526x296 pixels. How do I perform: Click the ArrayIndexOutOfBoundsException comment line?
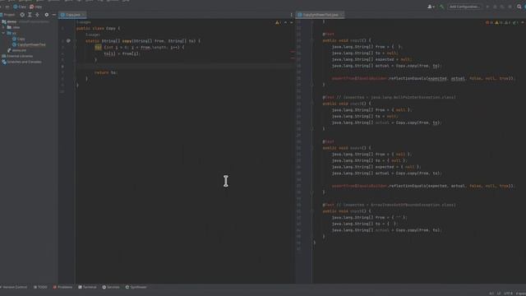[389, 205]
